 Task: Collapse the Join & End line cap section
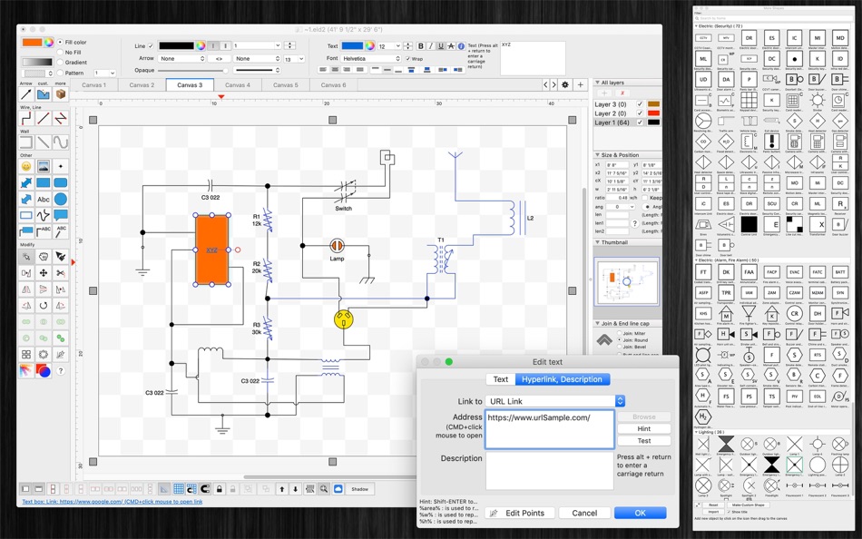598,323
